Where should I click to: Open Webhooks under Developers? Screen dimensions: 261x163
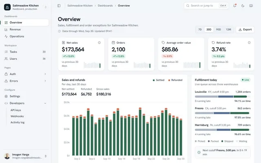(x=17, y=116)
